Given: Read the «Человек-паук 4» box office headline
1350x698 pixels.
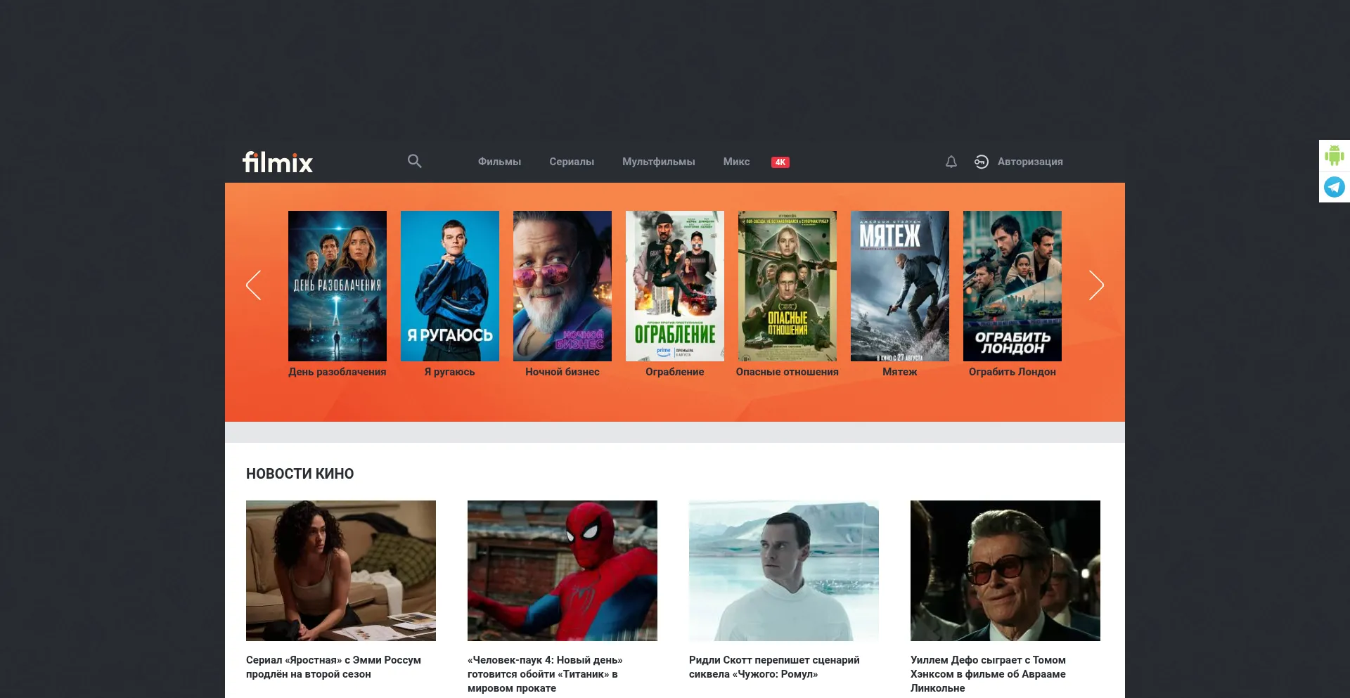Looking at the screenshot, I should pyautogui.click(x=546, y=674).
